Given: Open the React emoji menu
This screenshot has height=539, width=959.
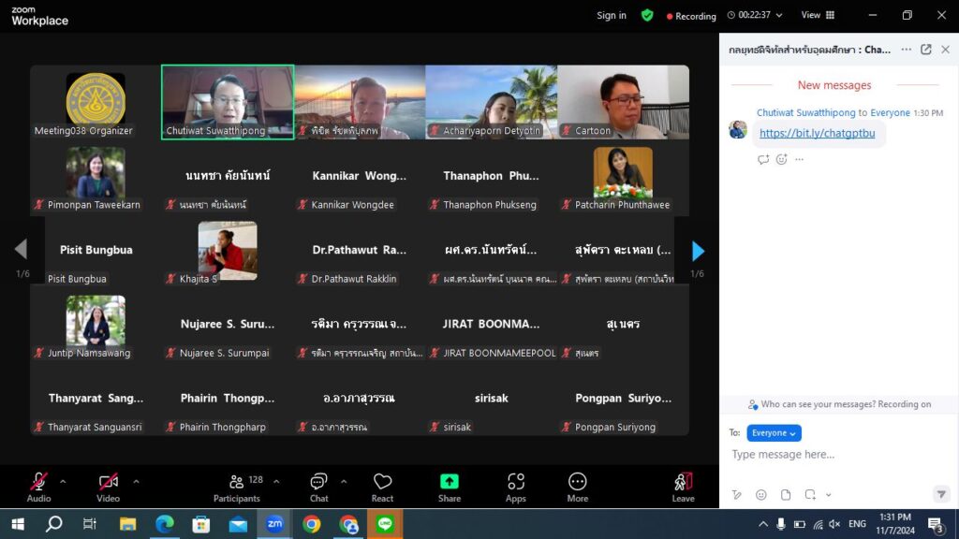Looking at the screenshot, I should point(382,483).
